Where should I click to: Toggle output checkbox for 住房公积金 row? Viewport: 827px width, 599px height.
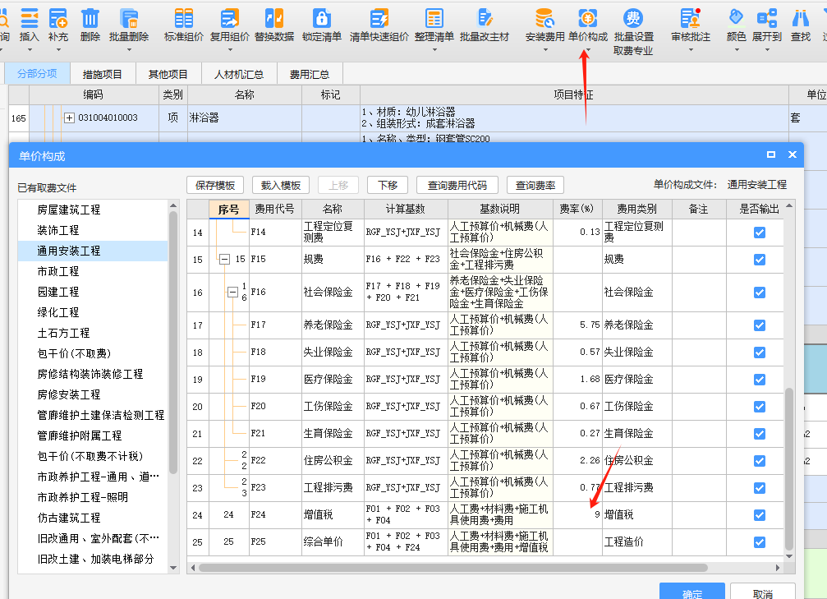[760, 461]
